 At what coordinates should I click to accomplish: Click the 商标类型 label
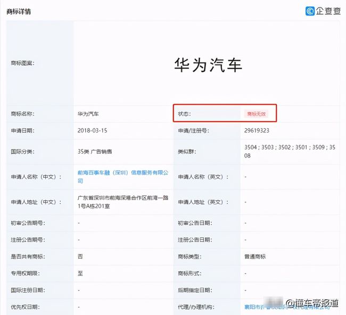click(190, 256)
